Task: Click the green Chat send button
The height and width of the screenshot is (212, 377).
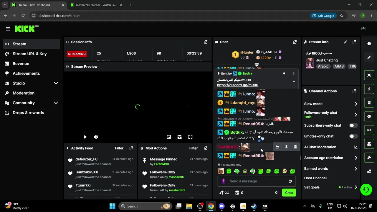Action: click(x=289, y=193)
